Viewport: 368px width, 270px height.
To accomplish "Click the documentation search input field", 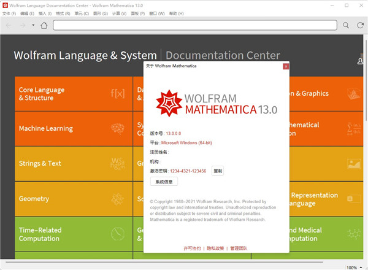I will pos(194,25).
